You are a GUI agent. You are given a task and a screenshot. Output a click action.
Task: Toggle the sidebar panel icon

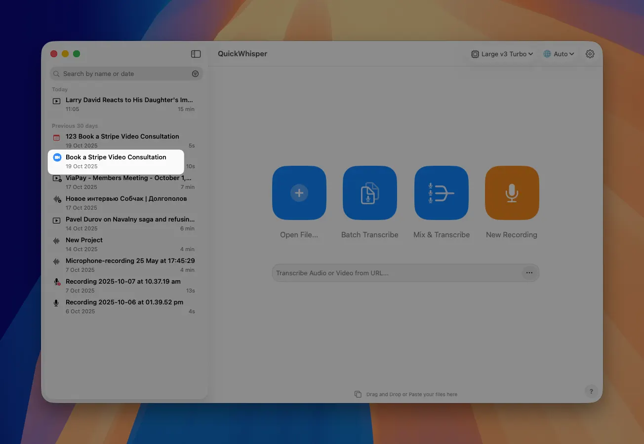(x=196, y=54)
